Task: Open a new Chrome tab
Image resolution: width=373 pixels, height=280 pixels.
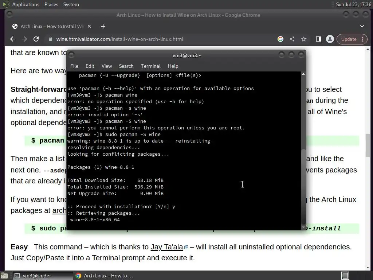Action: 103,26
